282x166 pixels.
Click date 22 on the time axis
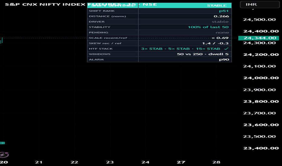point(74,162)
